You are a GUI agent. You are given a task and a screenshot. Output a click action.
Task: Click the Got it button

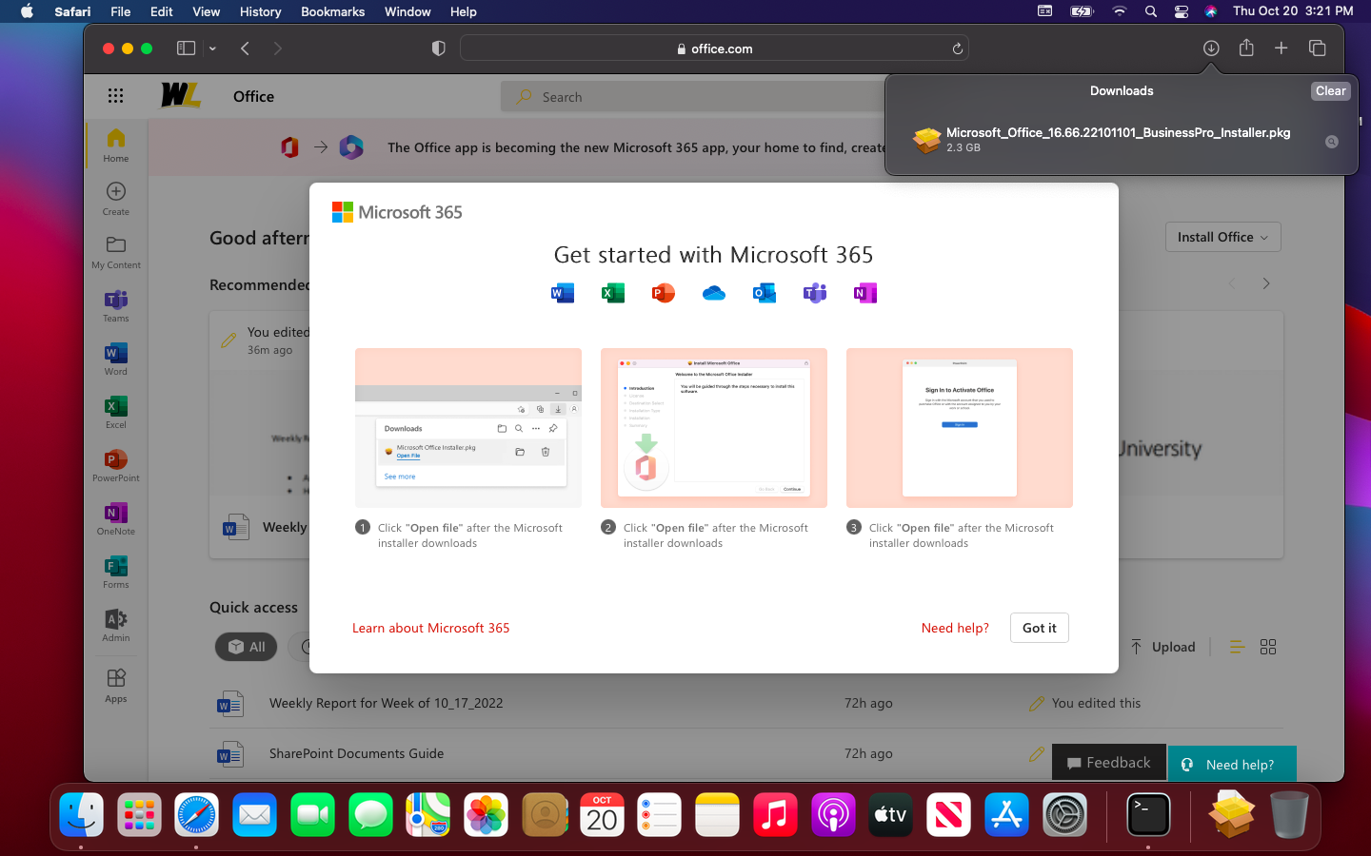click(1039, 628)
